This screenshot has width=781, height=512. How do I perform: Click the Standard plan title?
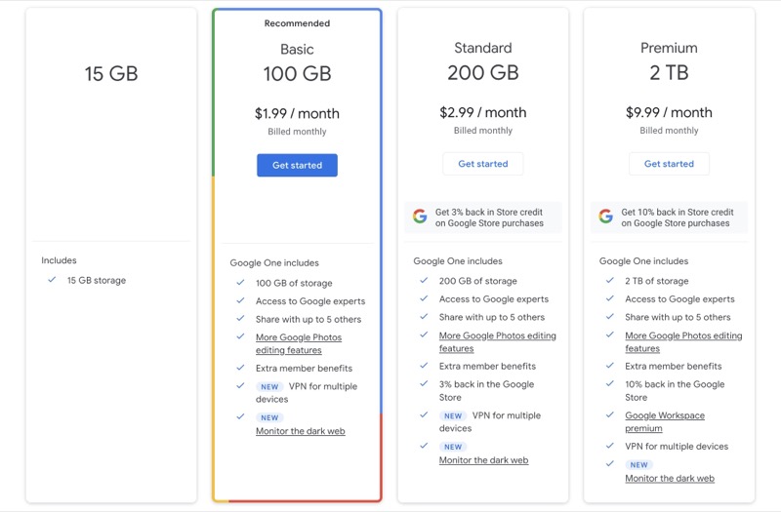pos(482,48)
